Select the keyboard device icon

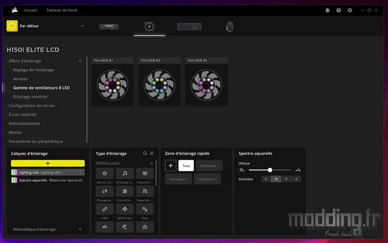click(189, 27)
